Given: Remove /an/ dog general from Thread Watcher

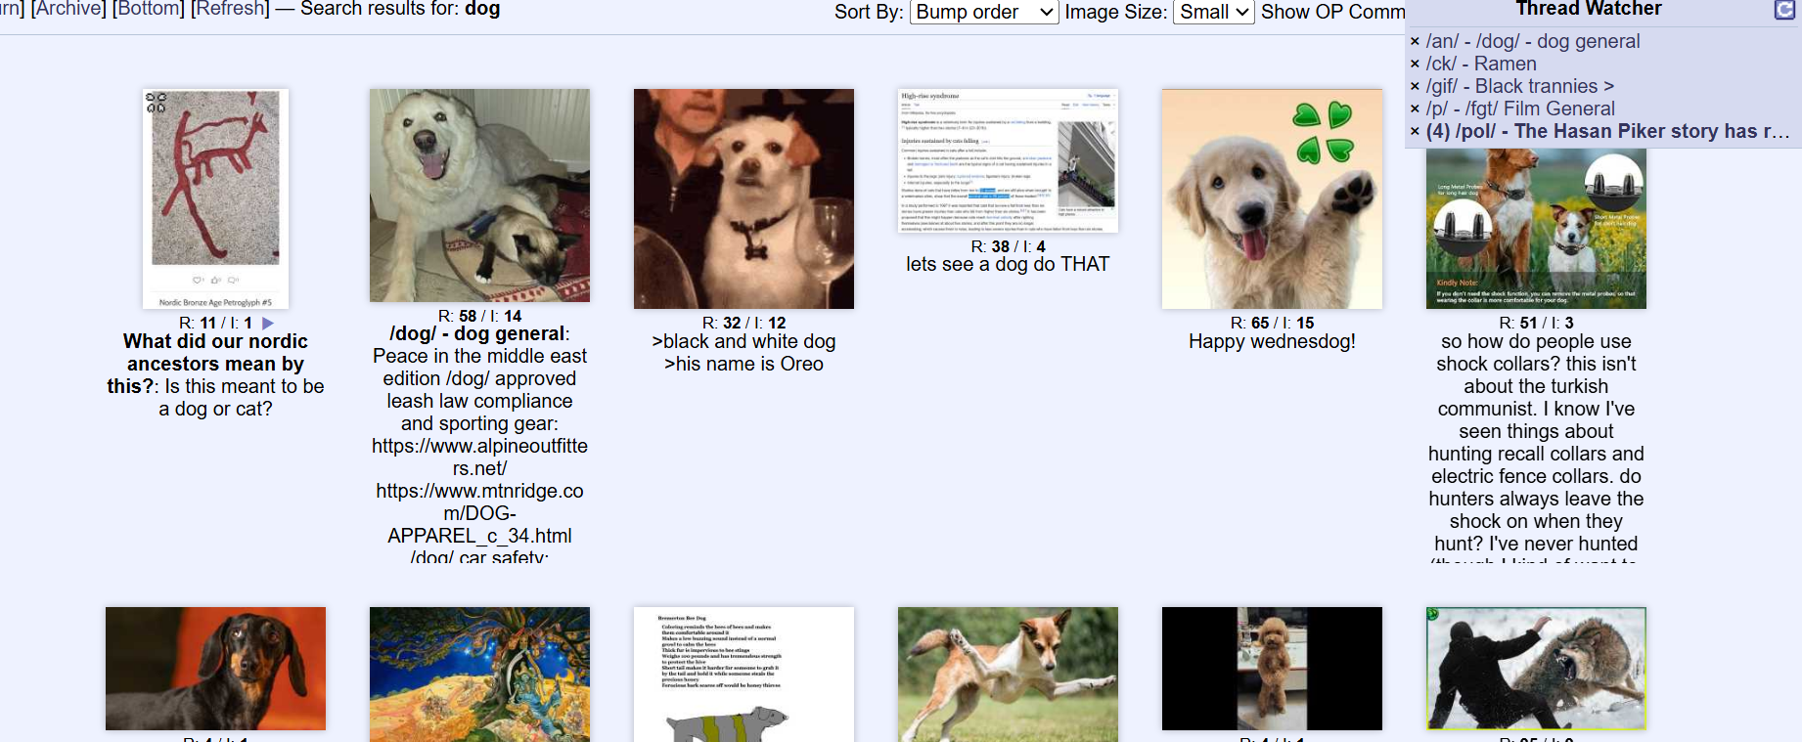Looking at the screenshot, I should tap(1415, 41).
